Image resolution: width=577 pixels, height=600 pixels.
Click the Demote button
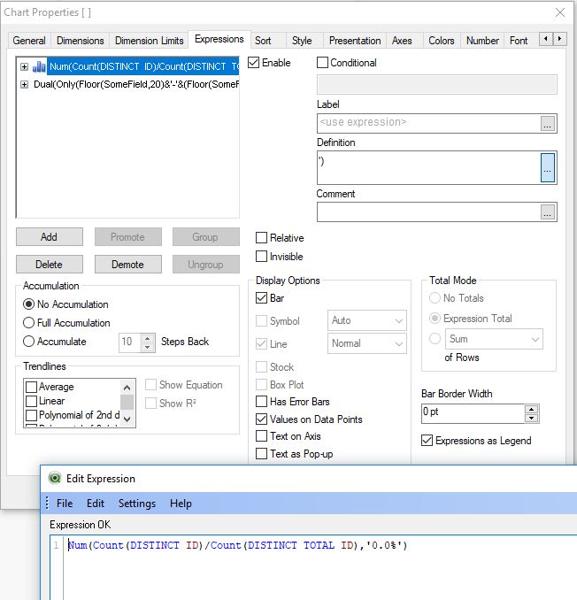(x=127, y=265)
